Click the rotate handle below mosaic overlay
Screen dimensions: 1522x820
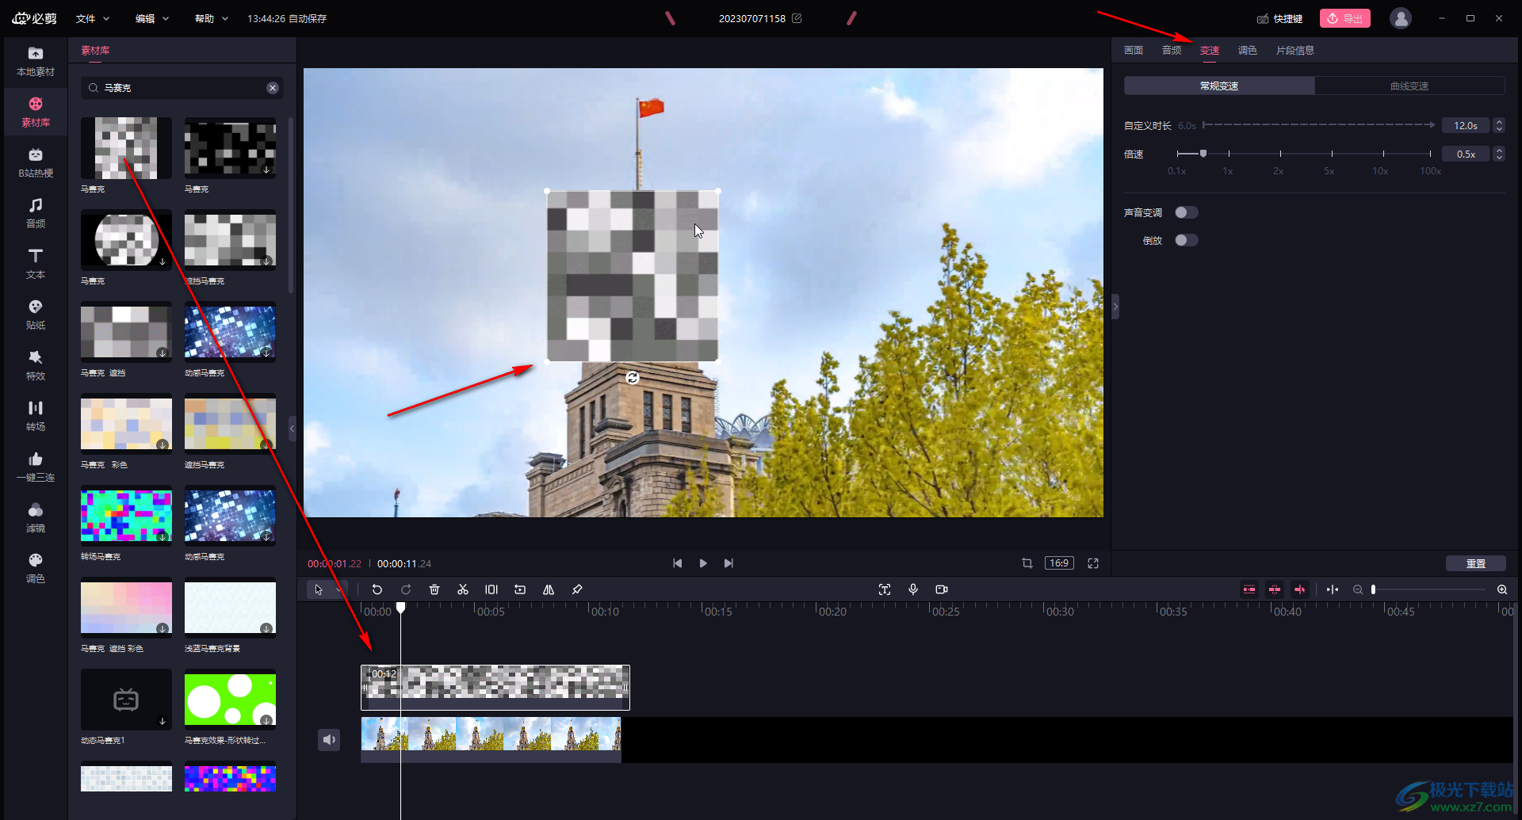point(633,378)
